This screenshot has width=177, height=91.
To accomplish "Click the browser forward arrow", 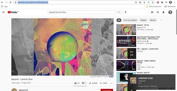I will tap(6, 2).
